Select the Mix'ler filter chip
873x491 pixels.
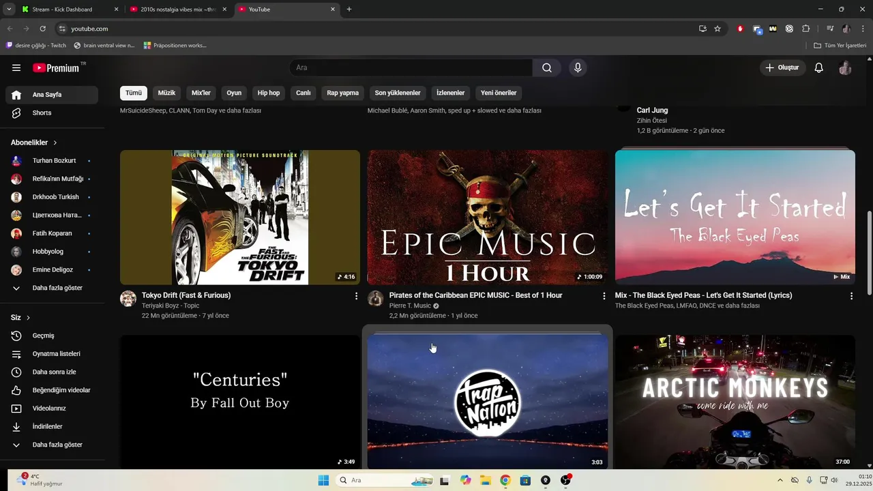click(x=201, y=93)
